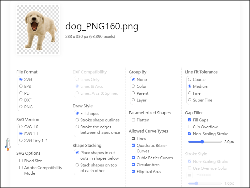Click the rocket icon on left edge

click(8, 144)
